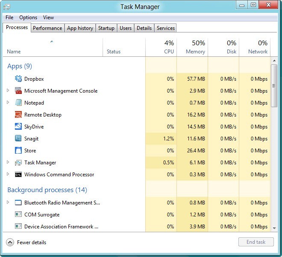Screen dimensions: 282x257
Task: Click the Store shopping bag icon
Action: coord(18,150)
